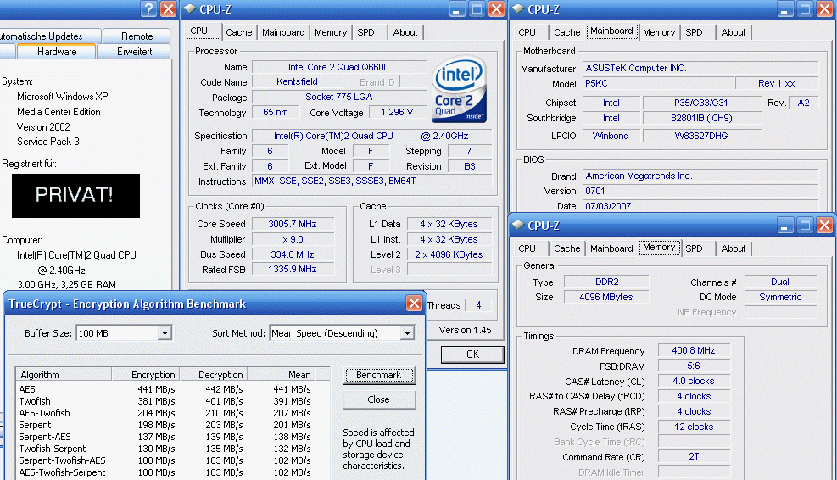Click the CPU-Z title icon in the left CPU-Z window
Screen dimensions: 837x480
tap(190, 8)
